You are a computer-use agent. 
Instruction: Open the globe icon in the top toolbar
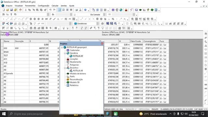point(121,10)
